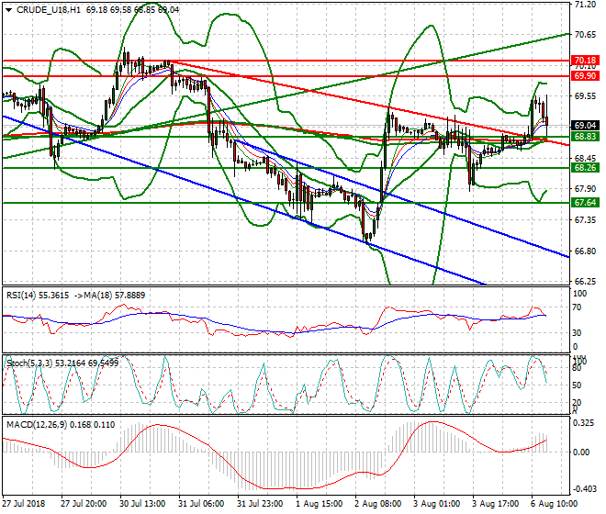Click the -0.403 MACD scale value

pos(583,489)
